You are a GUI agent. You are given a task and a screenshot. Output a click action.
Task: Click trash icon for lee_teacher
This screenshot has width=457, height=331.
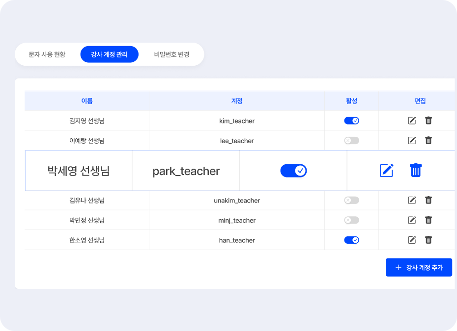tap(428, 141)
